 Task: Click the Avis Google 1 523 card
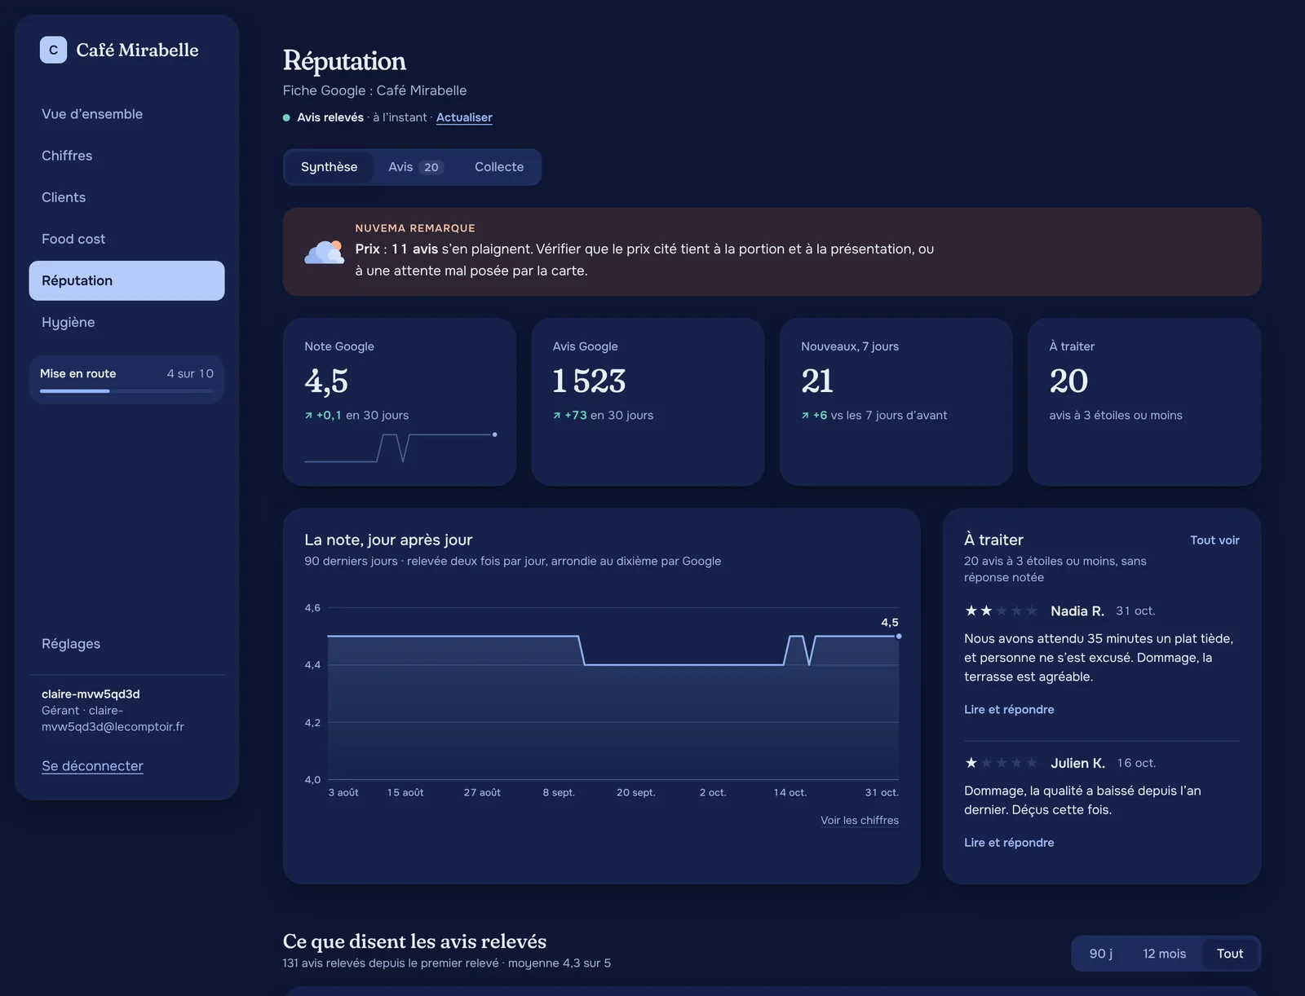[x=648, y=402]
